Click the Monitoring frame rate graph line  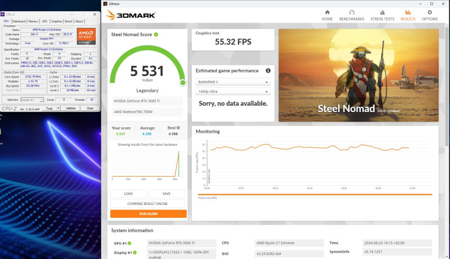point(309,148)
